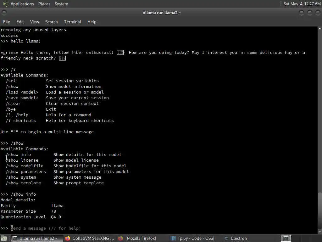Close the terminal window
Screen dimensions: 322x242
[318, 13]
